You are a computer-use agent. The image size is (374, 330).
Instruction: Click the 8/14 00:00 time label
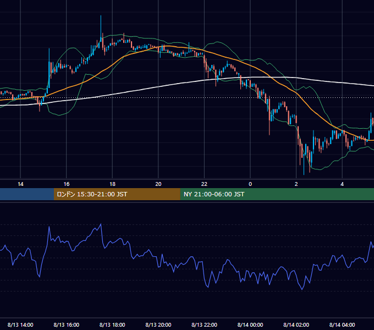250,324
